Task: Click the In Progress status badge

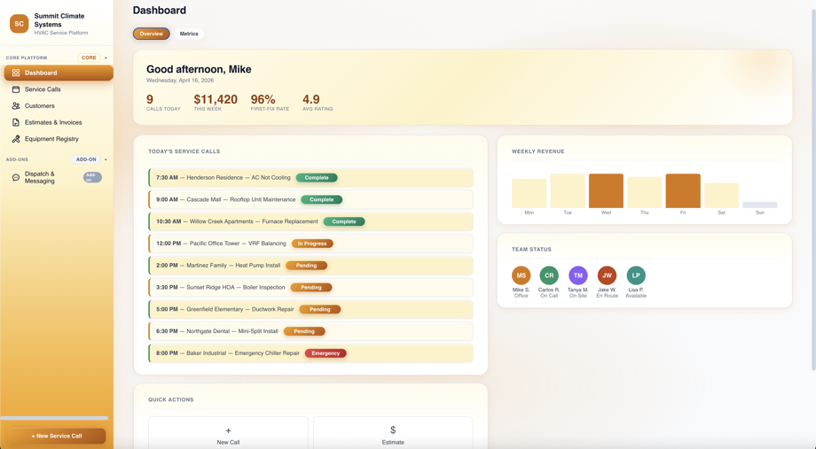Action: [x=311, y=244]
